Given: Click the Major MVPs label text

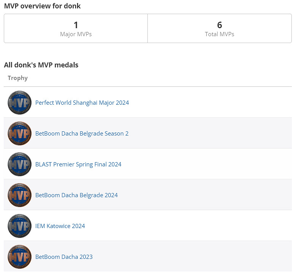Looking at the screenshot, I should coord(76,34).
